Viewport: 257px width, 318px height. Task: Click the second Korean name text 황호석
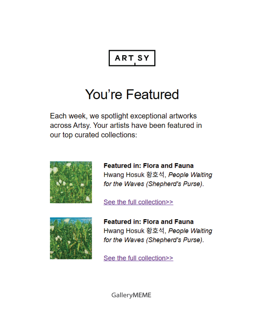coord(155,231)
